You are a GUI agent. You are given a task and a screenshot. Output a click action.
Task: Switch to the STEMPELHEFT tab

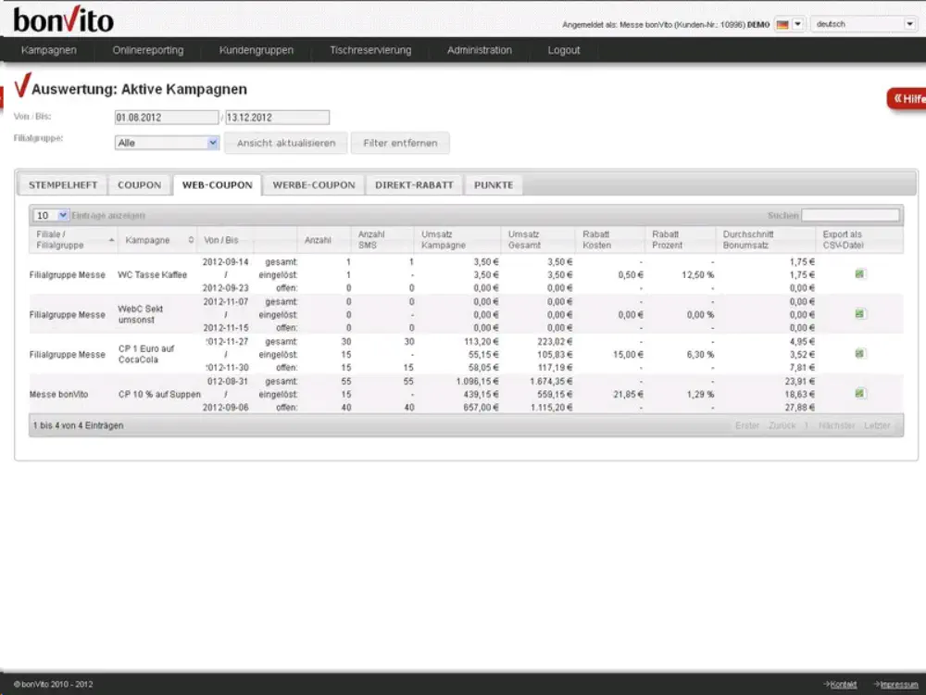62,185
